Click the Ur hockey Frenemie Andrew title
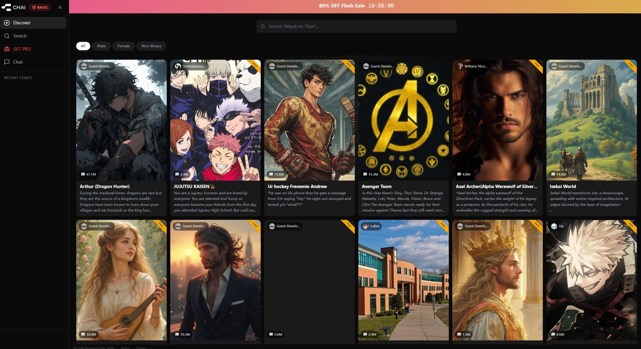 [x=297, y=187]
